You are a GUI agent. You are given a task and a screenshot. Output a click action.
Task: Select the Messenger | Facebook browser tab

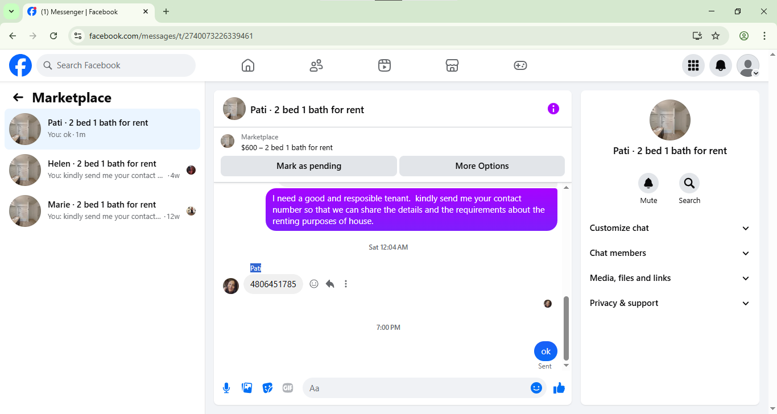[88, 11]
